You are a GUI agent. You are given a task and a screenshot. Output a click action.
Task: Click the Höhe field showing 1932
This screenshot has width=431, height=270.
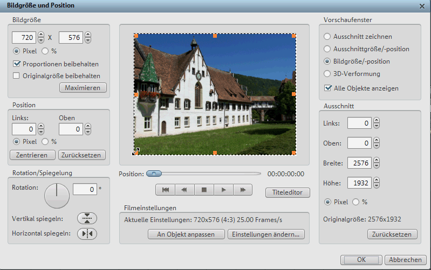point(360,183)
